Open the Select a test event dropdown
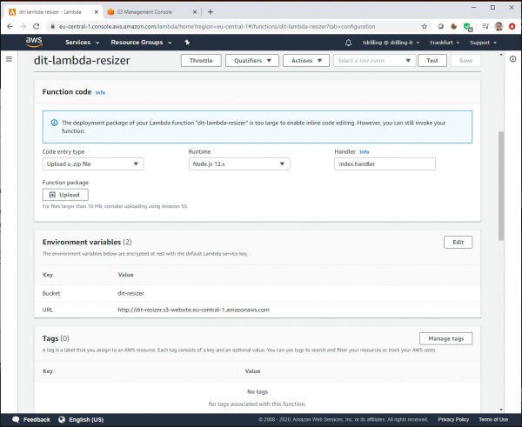This screenshot has height=427, width=522. pos(374,61)
